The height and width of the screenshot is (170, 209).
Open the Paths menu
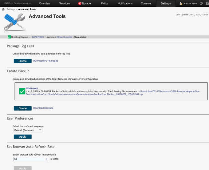[104, 3]
